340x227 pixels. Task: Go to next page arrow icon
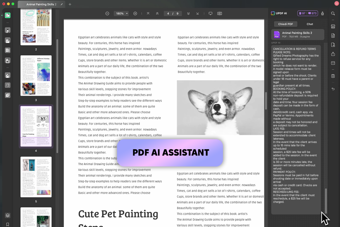(x=188, y=13)
